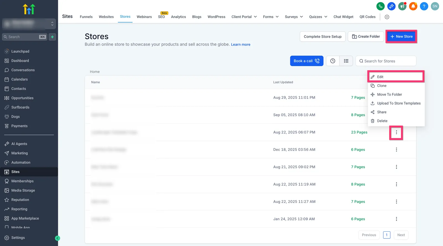
Task: Click the Next pagination button
Action: (x=401, y=235)
